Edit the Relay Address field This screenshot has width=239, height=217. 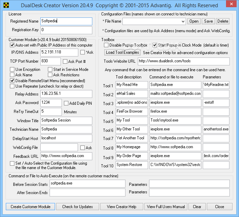(x=66, y=94)
